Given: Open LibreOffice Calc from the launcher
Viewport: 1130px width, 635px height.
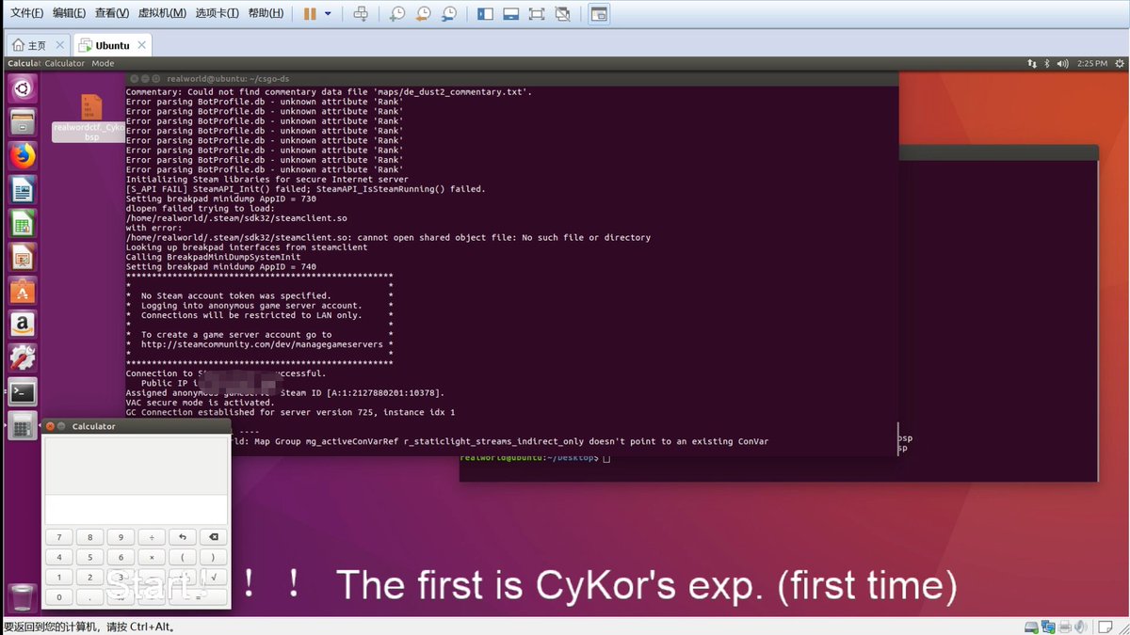Looking at the screenshot, I should click(x=23, y=223).
